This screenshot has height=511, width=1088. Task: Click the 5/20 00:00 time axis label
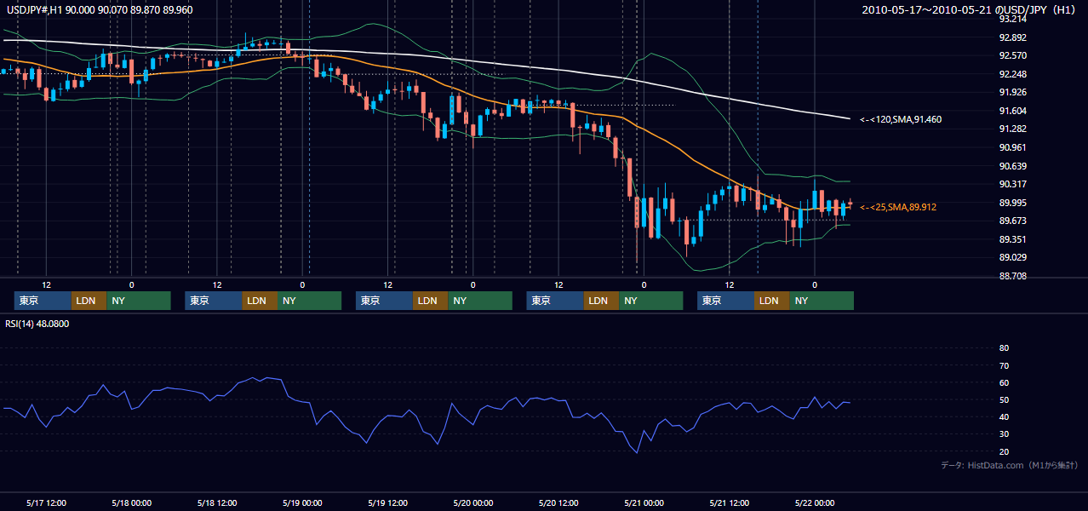[x=473, y=503]
